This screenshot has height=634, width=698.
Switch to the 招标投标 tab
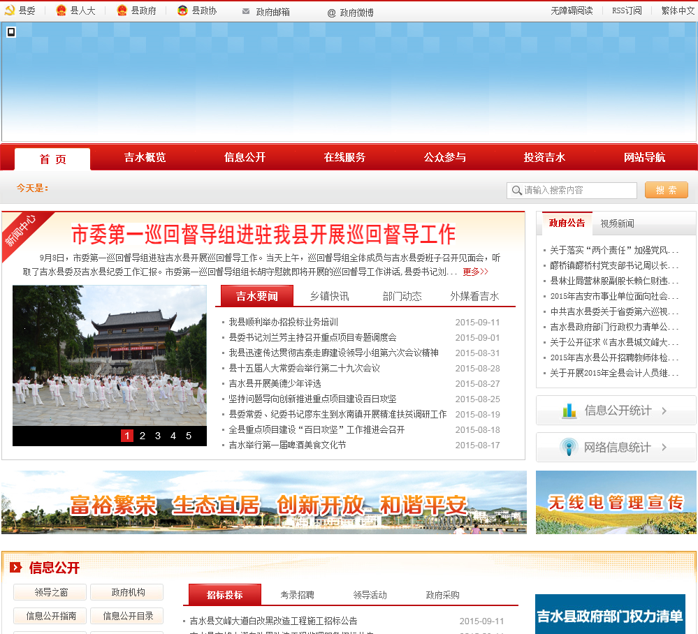[225, 595]
